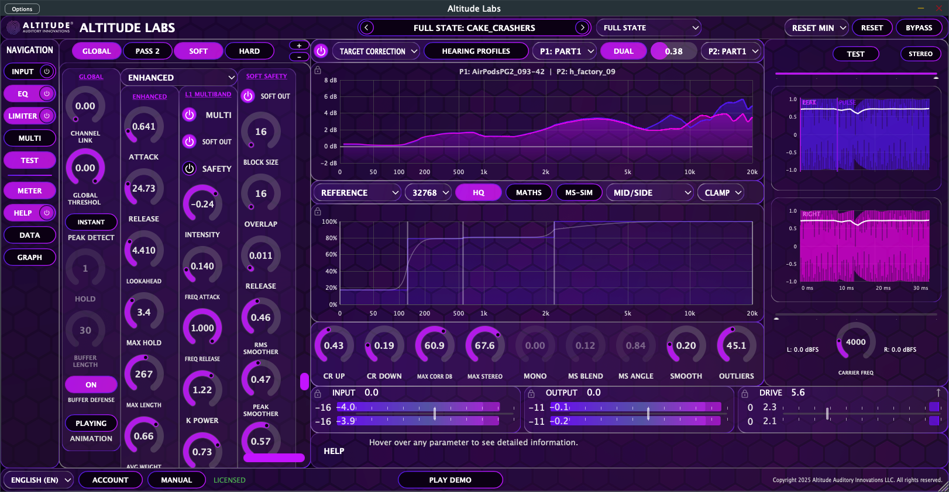Click the HEARING PROFILES button
The image size is (949, 492).
tap(476, 51)
